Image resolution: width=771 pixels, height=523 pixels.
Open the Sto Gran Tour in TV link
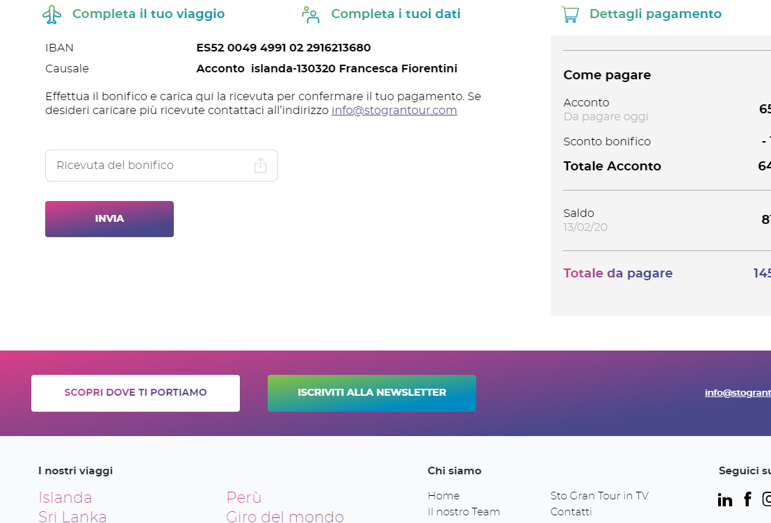pyautogui.click(x=599, y=495)
